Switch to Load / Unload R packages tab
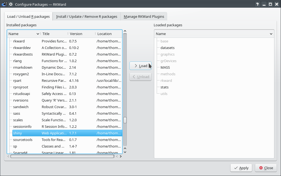This screenshot has height=176, width=281. pyautogui.click(x=28, y=16)
